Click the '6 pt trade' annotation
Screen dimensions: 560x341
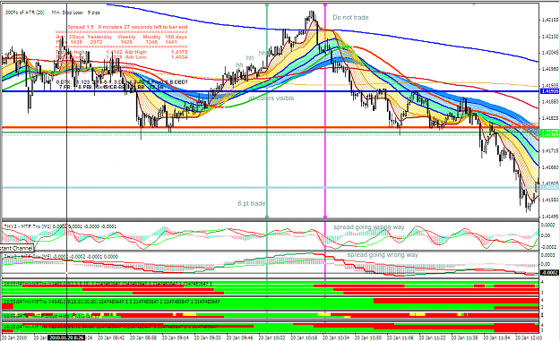tap(252, 203)
